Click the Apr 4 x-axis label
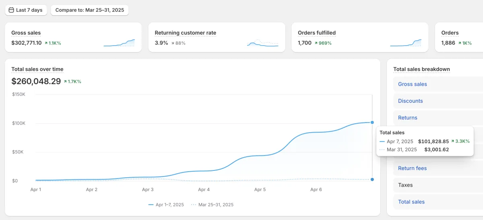Image resolution: width=483 pixels, height=220 pixels. 204,189
